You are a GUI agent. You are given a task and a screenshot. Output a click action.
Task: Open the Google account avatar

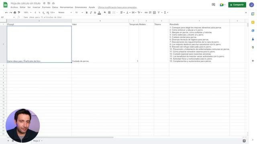[x=251, y=5]
